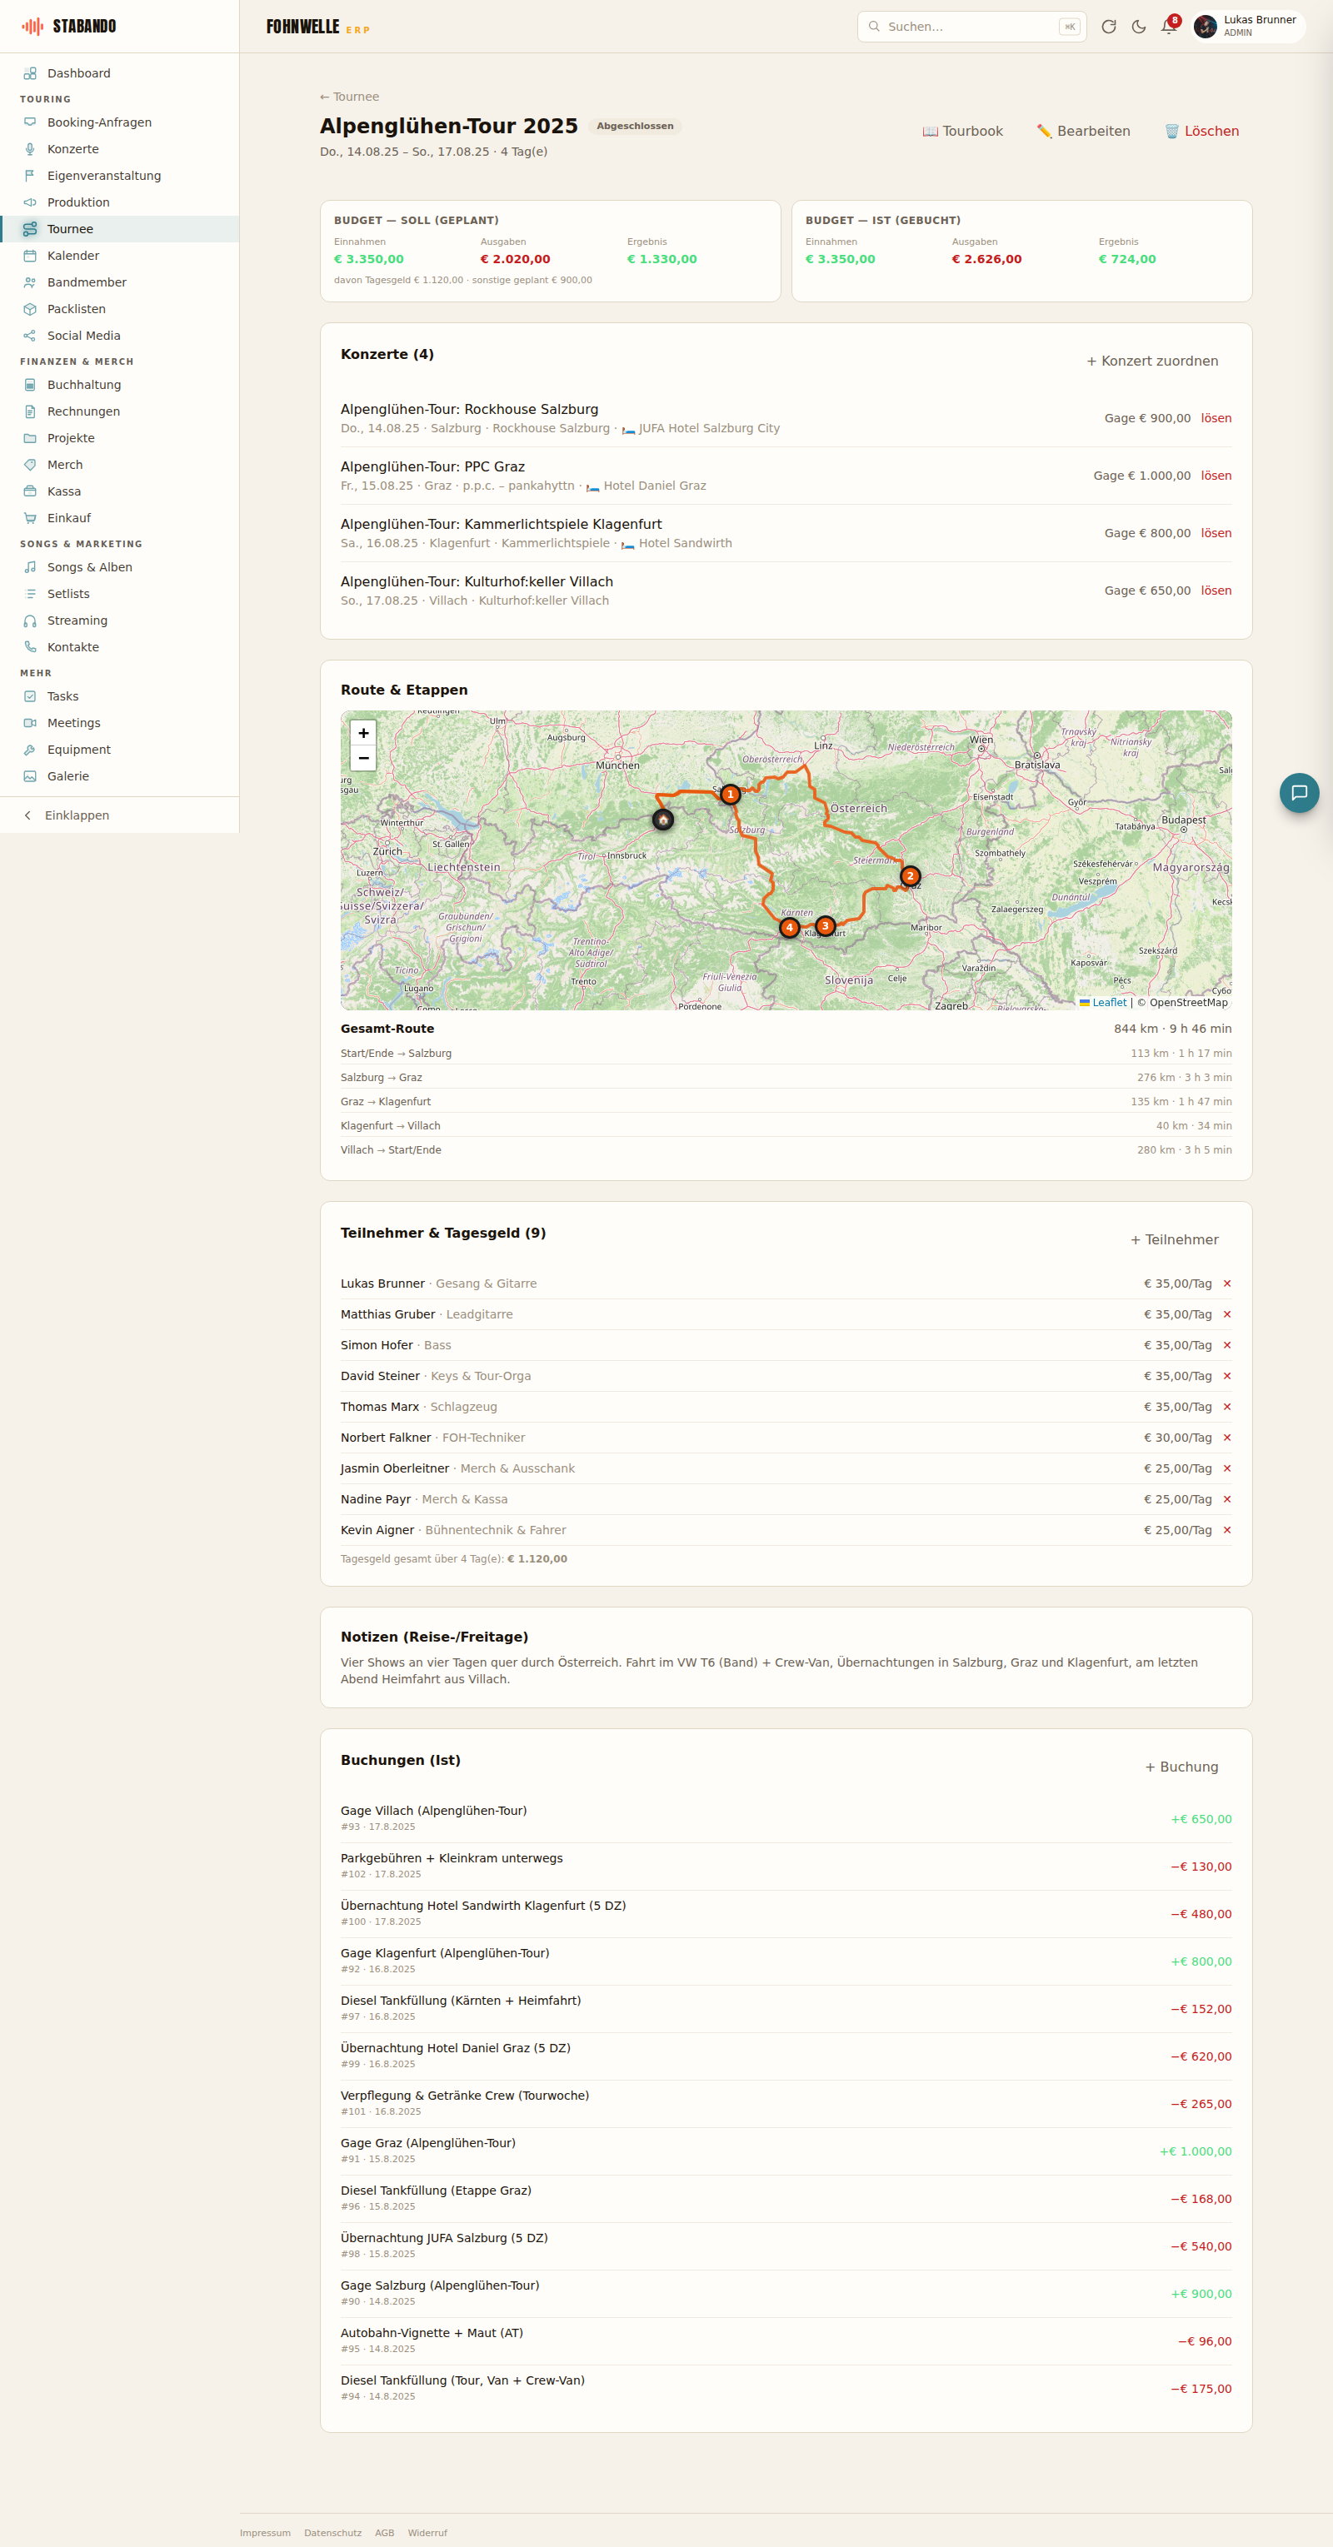1333x2547 pixels.
Task: Click + Konzert zuordnen
Action: click(x=1152, y=361)
